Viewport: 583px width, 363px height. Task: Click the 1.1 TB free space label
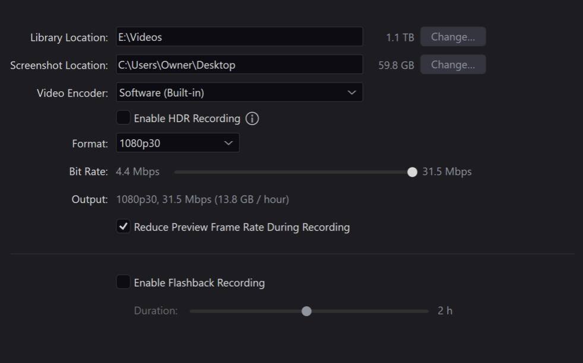click(400, 37)
